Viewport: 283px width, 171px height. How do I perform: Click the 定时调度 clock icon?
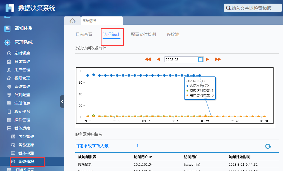(9, 53)
